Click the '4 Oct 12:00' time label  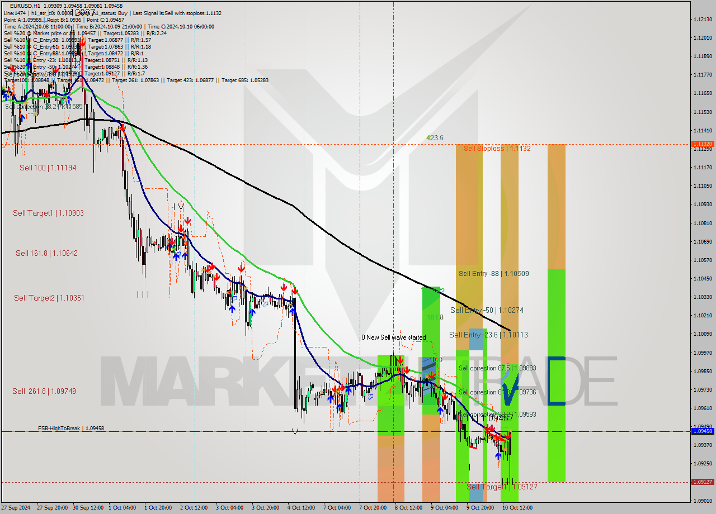point(301,508)
